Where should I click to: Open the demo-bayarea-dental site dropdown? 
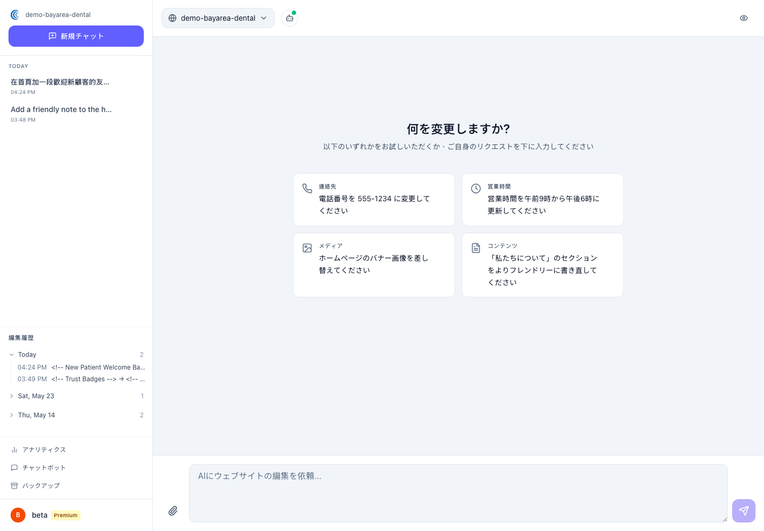[x=218, y=18]
